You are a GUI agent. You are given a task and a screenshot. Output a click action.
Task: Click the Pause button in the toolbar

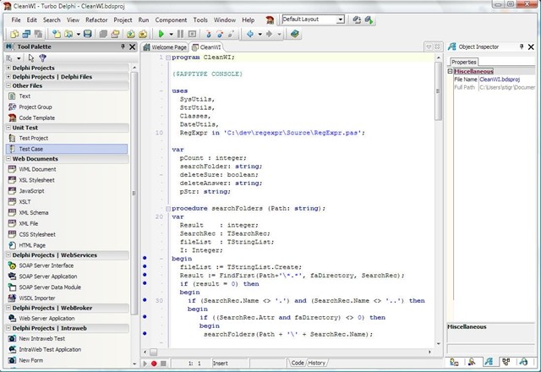coord(181,35)
